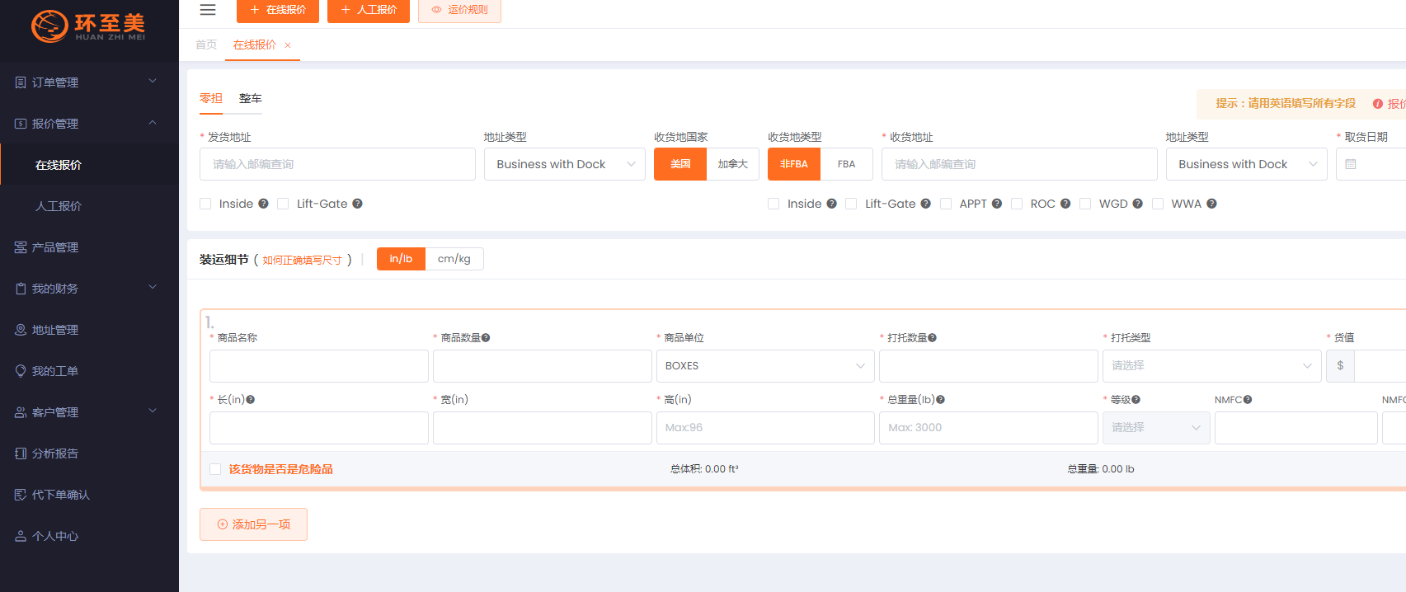Toggle the WGD checkbox
The image size is (1406, 592).
click(x=1085, y=204)
